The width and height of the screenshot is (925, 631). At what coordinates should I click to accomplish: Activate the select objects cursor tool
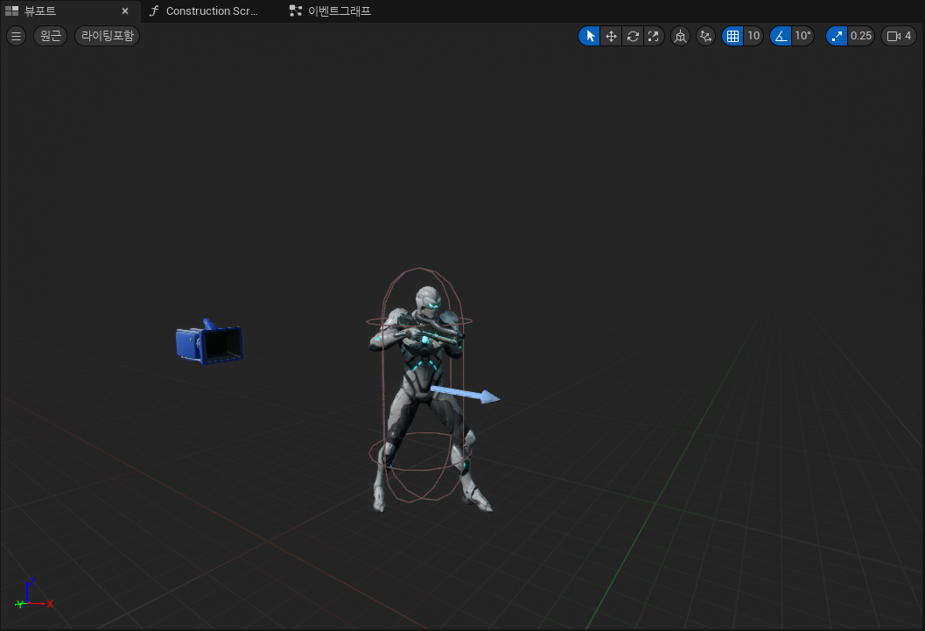[x=589, y=36]
